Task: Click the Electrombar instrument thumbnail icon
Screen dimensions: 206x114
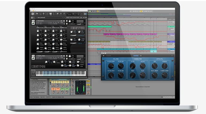Action: click(33, 23)
